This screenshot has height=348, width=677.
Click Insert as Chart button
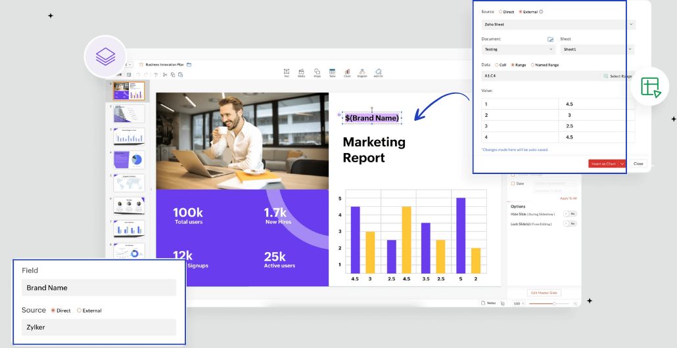pos(603,164)
